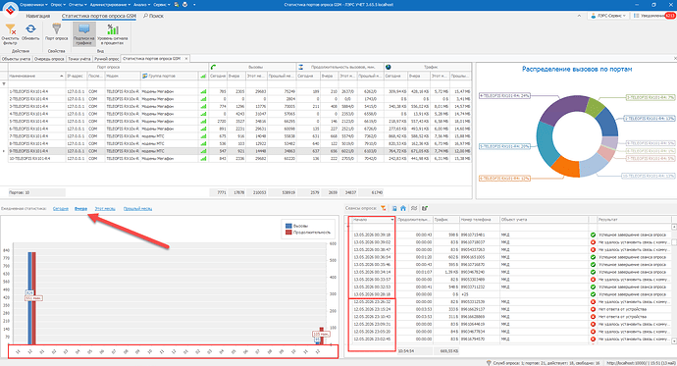Viewport: 677px width, 366px height.
Task: Switch to Ручной опрос document tab
Action: tap(107, 59)
